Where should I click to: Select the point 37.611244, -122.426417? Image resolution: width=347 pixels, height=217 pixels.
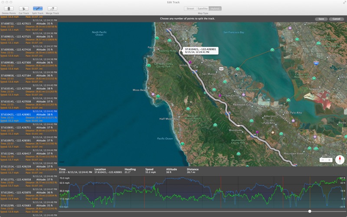(29, 155)
